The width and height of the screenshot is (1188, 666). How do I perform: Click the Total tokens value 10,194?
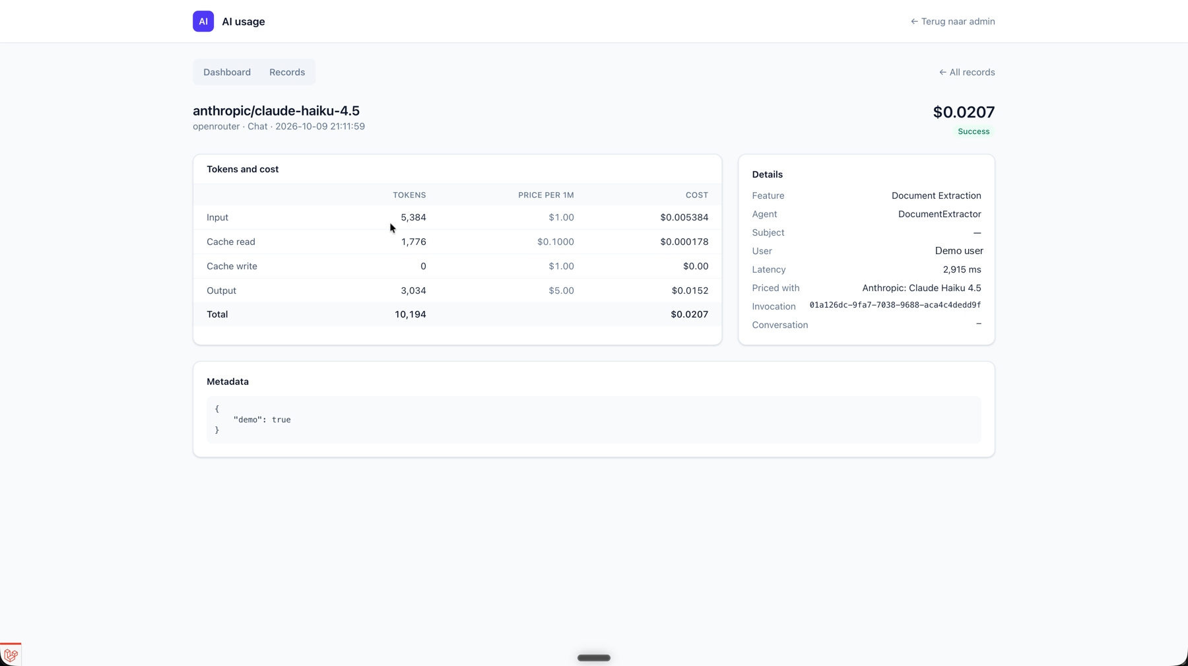click(x=410, y=314)
